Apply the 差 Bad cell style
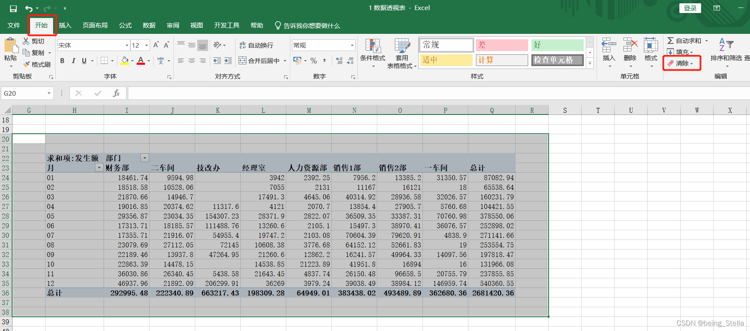 [x=502, y=45]
